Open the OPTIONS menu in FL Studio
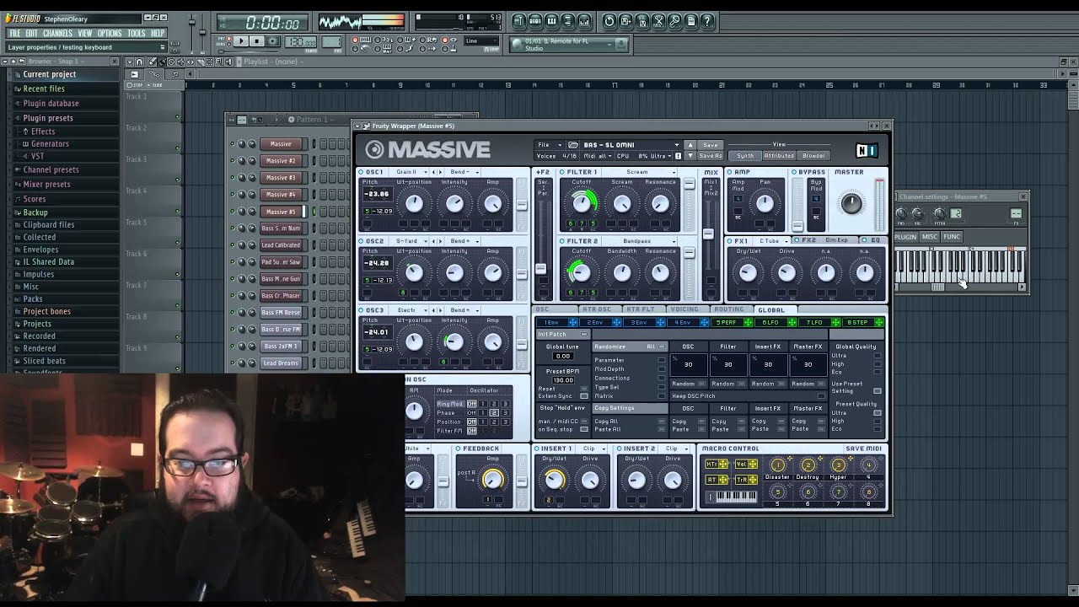 click(x=110, y=34)
